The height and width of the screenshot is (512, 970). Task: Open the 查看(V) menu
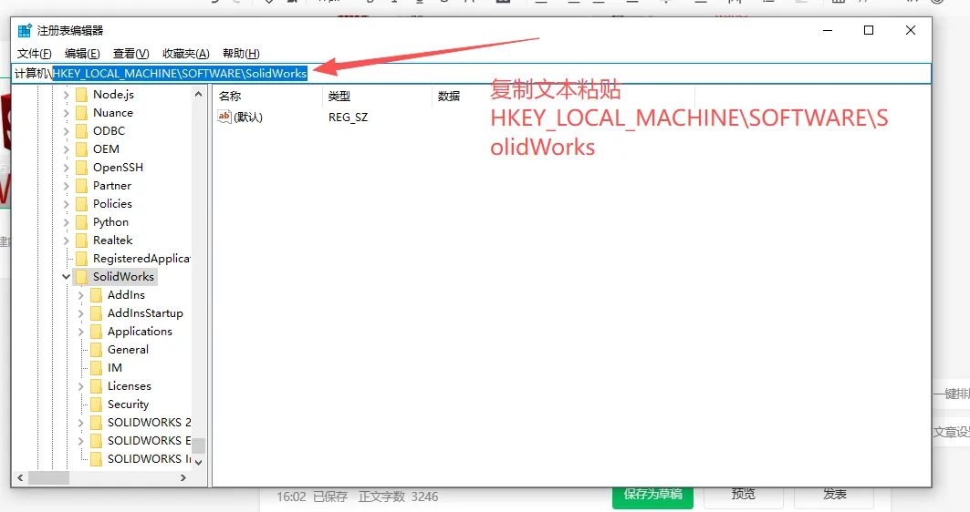[130, 54]
